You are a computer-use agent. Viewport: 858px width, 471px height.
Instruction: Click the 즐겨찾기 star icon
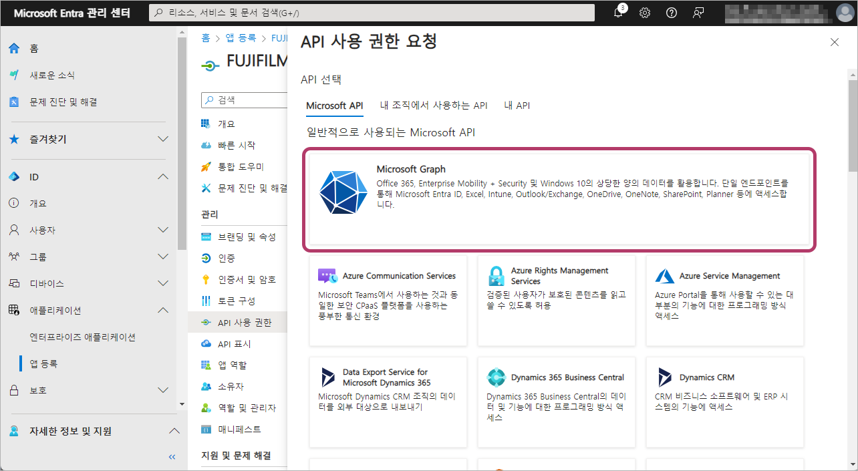(x=14, y=139)
